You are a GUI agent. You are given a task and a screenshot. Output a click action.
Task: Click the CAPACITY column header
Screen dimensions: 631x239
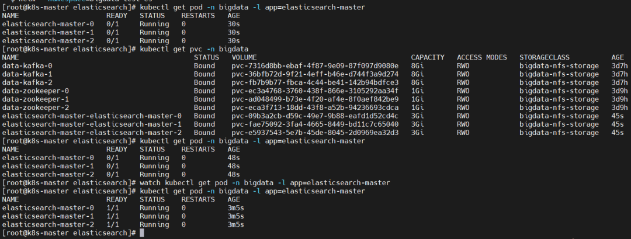(428, 57)
